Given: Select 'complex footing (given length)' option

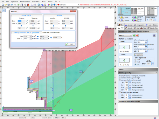Looking at the screenshot, I should coord(120,78).
